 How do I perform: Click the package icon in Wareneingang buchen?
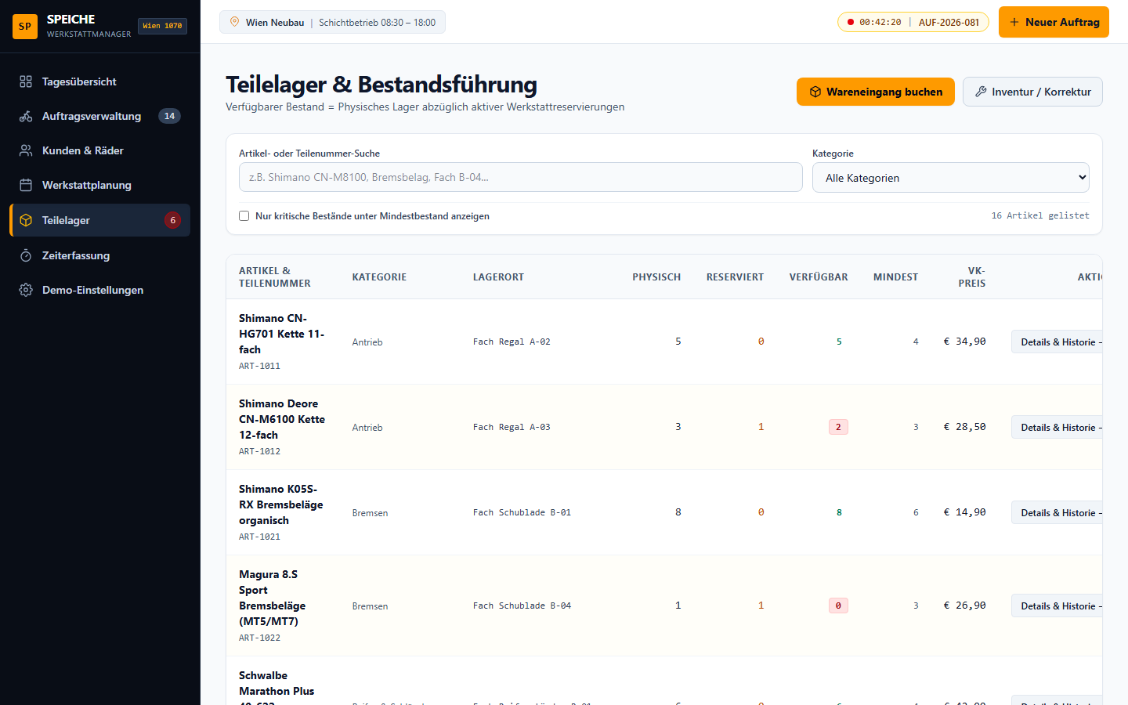815,92
